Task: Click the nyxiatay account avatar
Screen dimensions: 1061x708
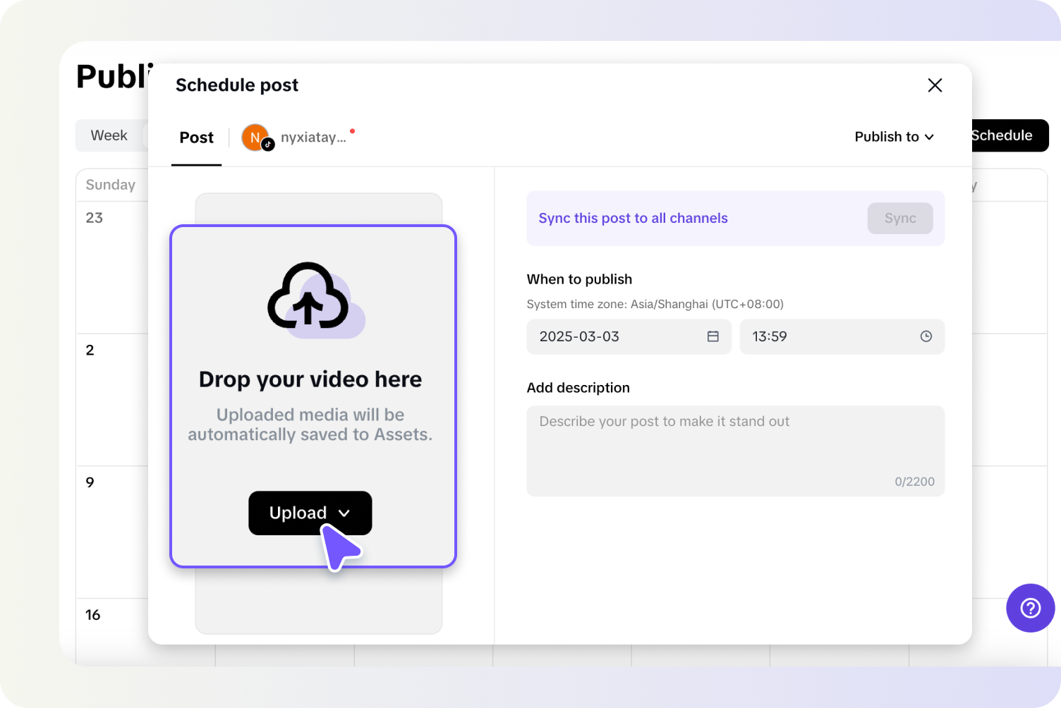Action: 255,137
